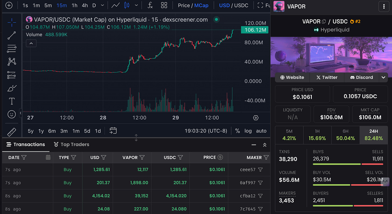Viewport: 392px width, 214px height.
Task: Open the Discord link
Action: (362, 77)
